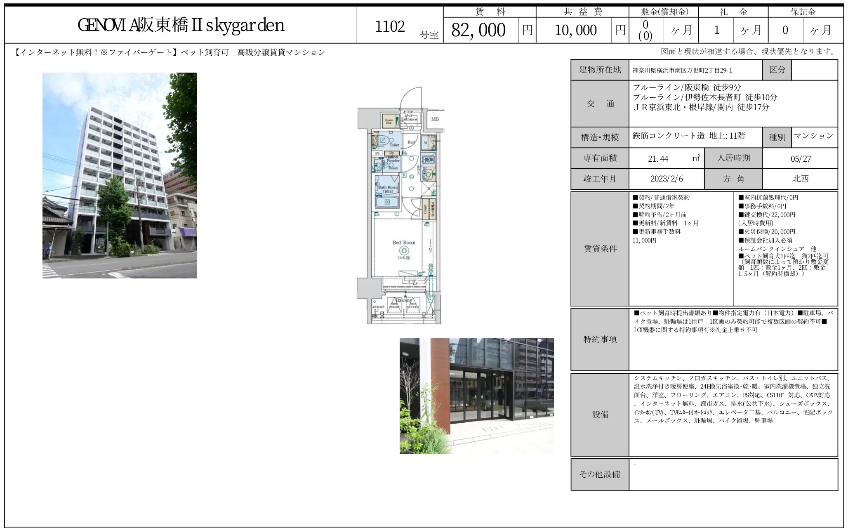
Task: Click the address 神奈川県横浜市南区万世町2丁目29-1
Action: tap(682, 71)
